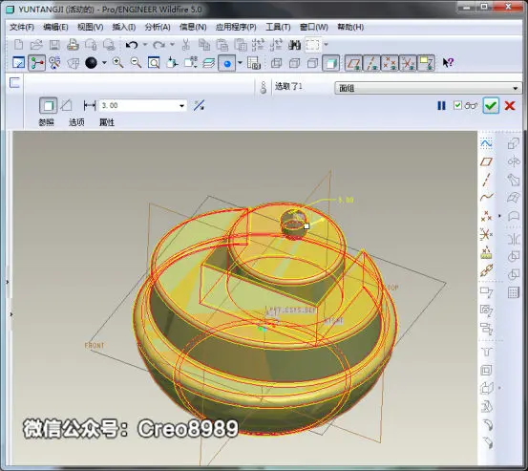Accept the feature with green checkmark
528x471 pixels.
pyautogui.click(x=491, y=106)
